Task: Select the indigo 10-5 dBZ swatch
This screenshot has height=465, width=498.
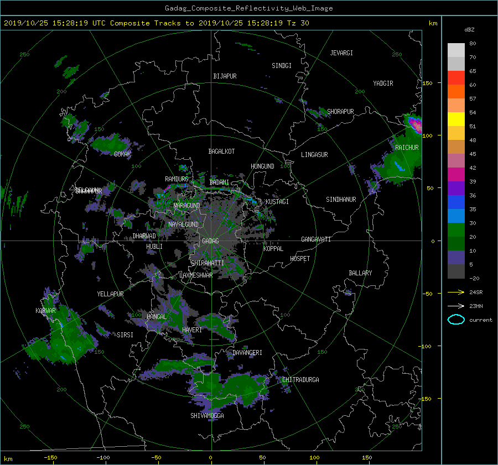Action: [x=456, y=258]
